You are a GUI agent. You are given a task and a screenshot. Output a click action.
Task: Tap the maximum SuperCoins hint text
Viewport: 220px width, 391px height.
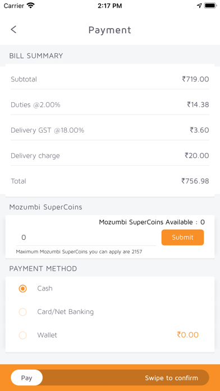pyautogui.click(x=79, y=252)
